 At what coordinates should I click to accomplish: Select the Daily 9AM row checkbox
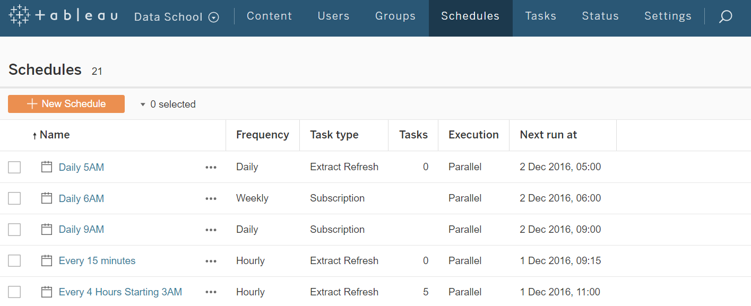point(14,230)
